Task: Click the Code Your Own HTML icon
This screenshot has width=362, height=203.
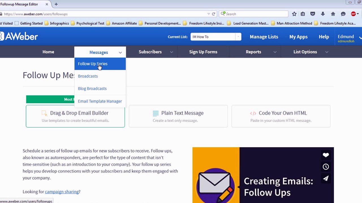Action: click(253, 113)
